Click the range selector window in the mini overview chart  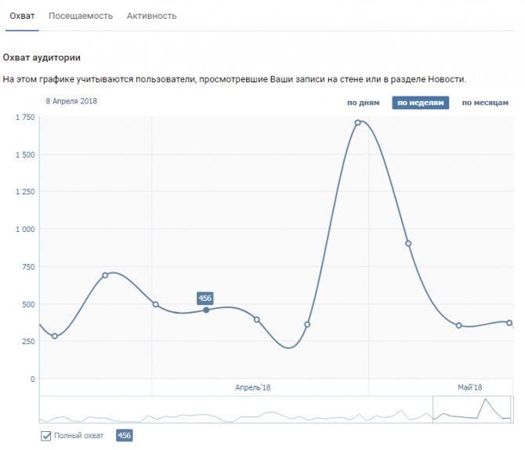[472, 409]
